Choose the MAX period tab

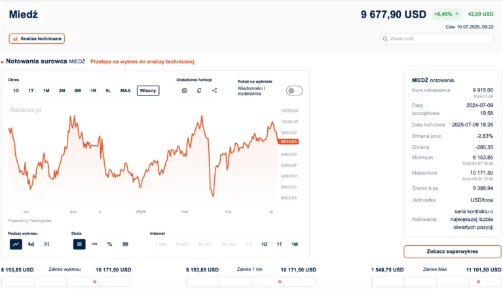tap(125, 91)
